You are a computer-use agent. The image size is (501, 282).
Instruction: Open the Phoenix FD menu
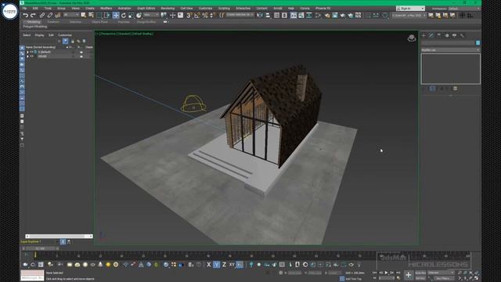point(323,9)
